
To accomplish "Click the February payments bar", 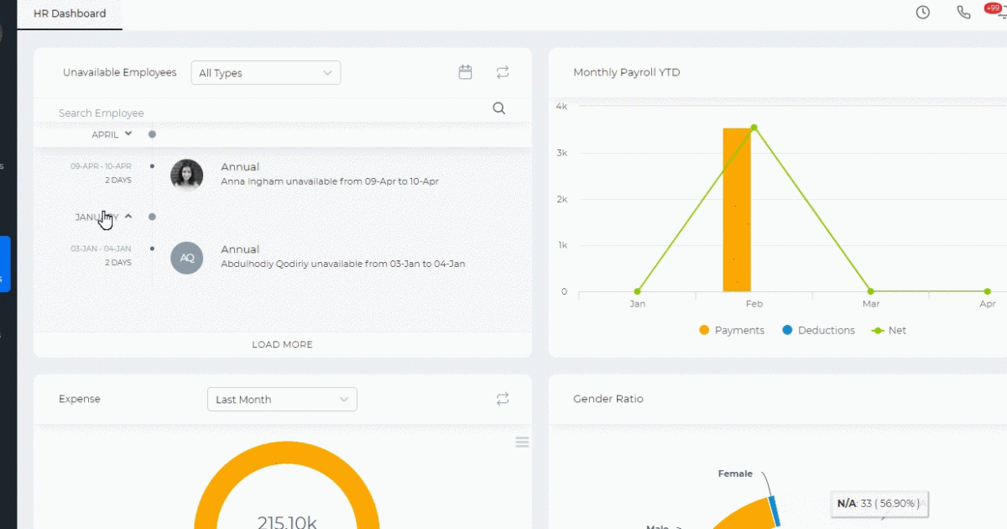I will (737, 210).
